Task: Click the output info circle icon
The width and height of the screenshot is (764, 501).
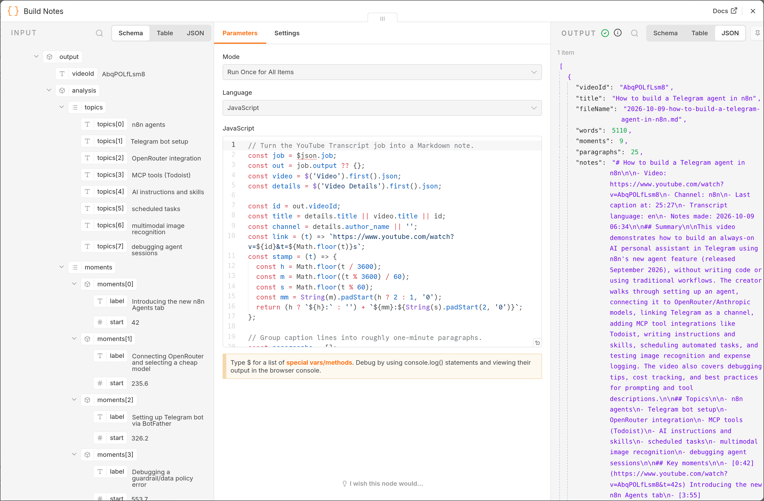Action: (618, 33)
